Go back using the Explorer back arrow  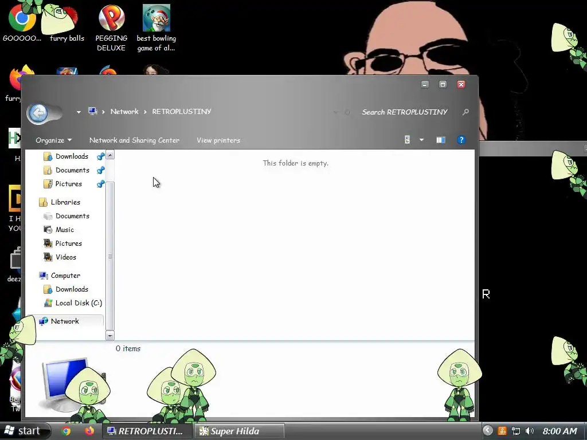38,112
